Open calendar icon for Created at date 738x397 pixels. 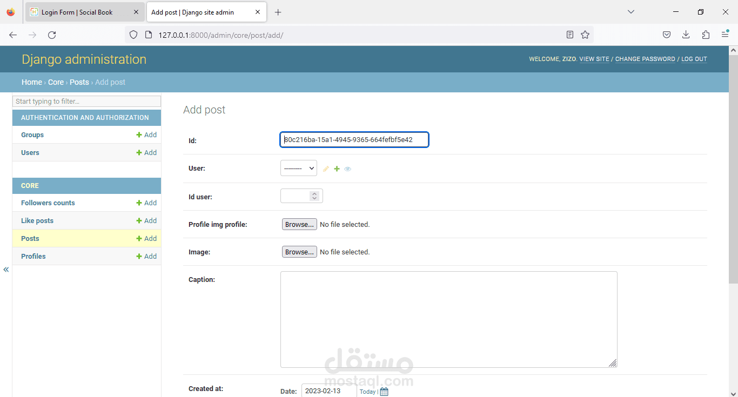point(384,392)
